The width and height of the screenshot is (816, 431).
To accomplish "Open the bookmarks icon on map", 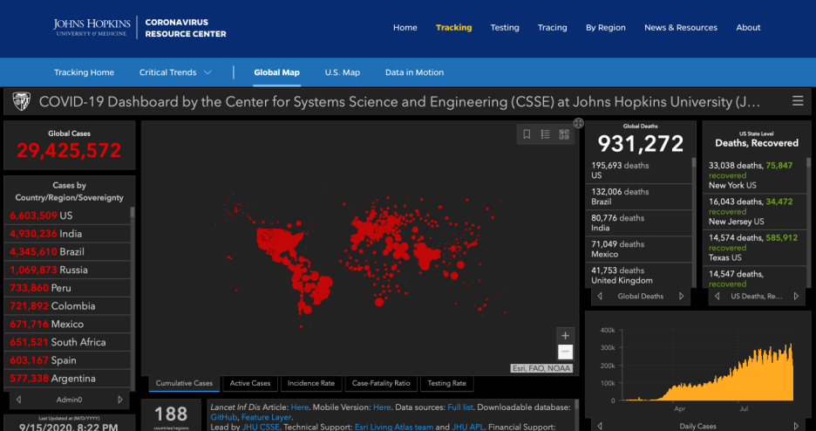I will pyautogui.click(x=527, y=135).
